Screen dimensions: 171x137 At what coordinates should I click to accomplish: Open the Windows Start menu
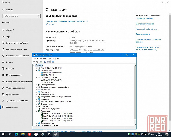pos(3,134)
